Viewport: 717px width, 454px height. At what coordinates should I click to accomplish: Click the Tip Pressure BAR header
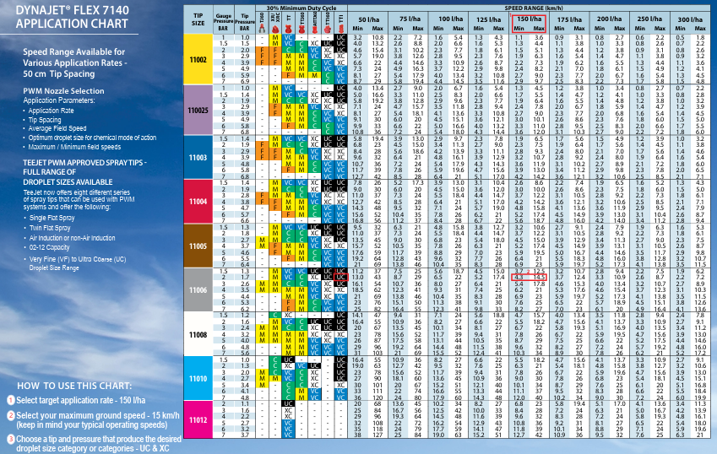(245, 21)
